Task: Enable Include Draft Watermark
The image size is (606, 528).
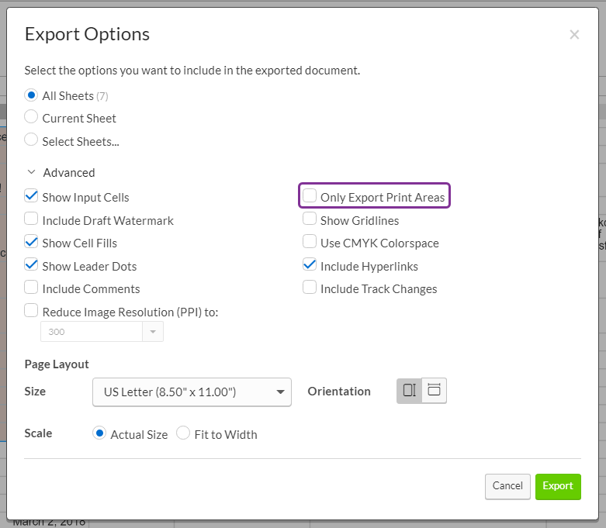Action: point(31,219)
